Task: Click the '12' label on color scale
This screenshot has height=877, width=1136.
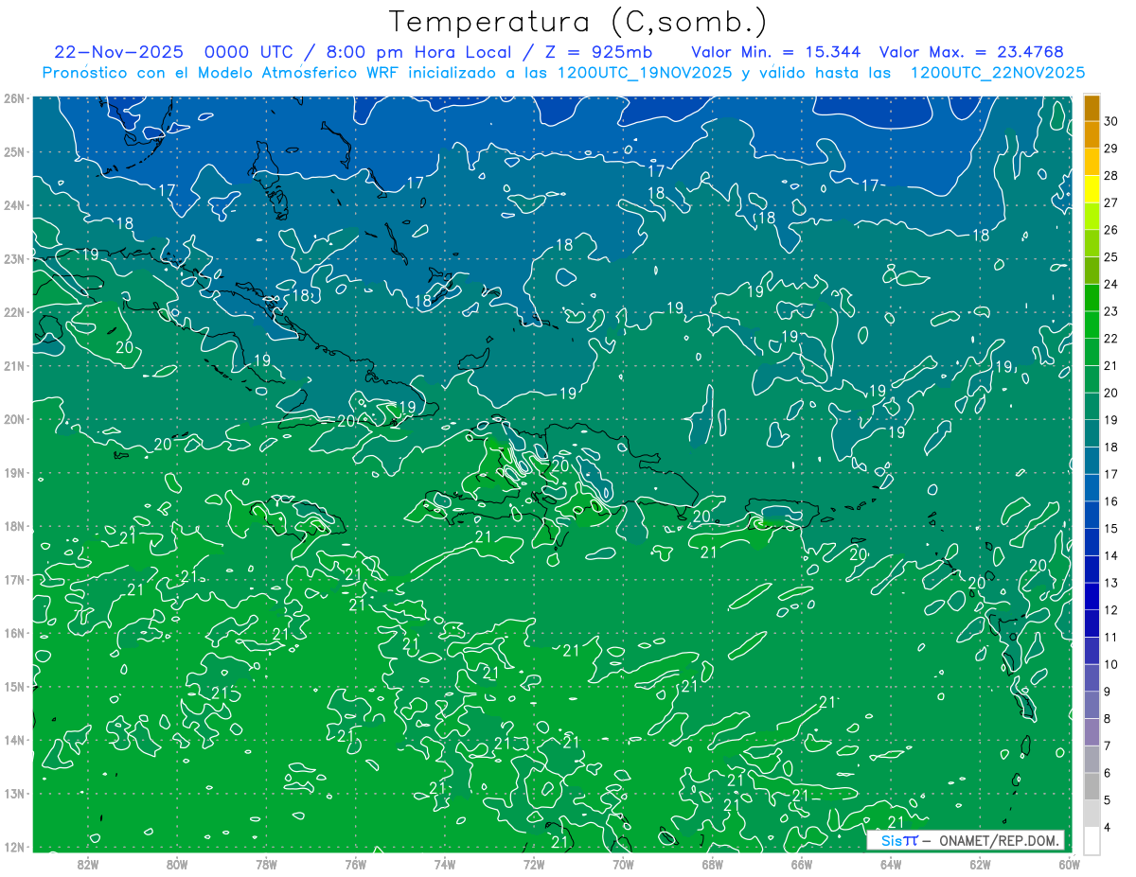Action: tap(1111, 610)
